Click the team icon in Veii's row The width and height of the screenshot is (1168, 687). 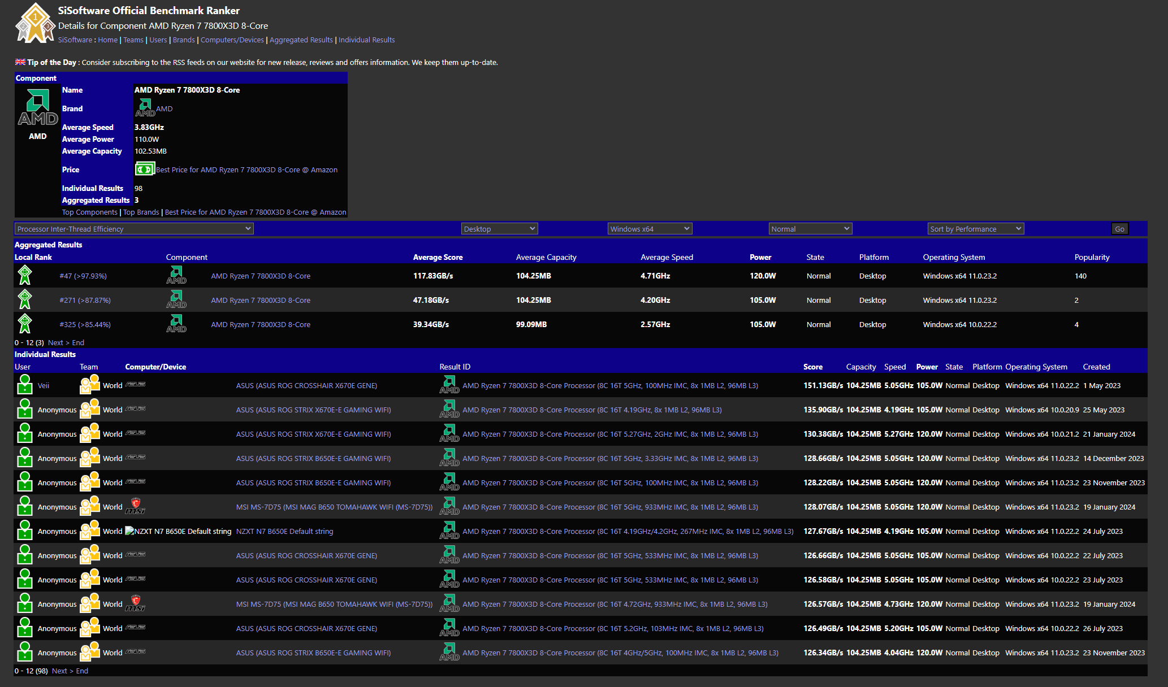coord(90,385)
